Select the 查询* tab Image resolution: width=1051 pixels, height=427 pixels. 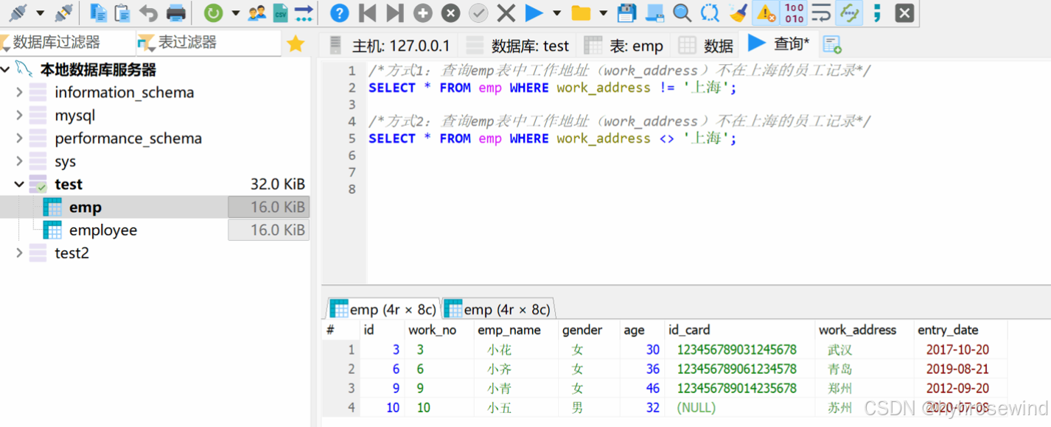pos(779,44)
